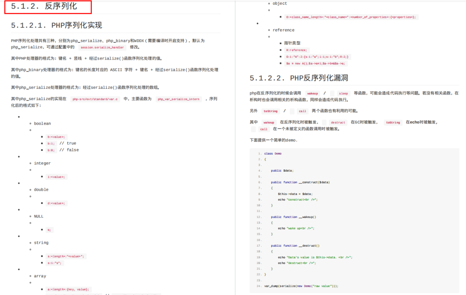The width and height of the screenshot is (466, 295).
Task: Click the 'boolean' list label
Action: click(x=42, y=124)
